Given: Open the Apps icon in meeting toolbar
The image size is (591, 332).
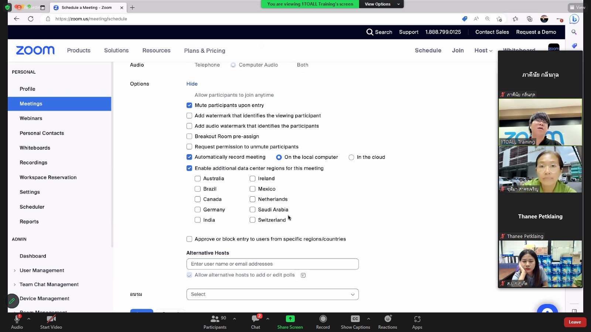Looking at the screenshot, I should click(417, 319).
